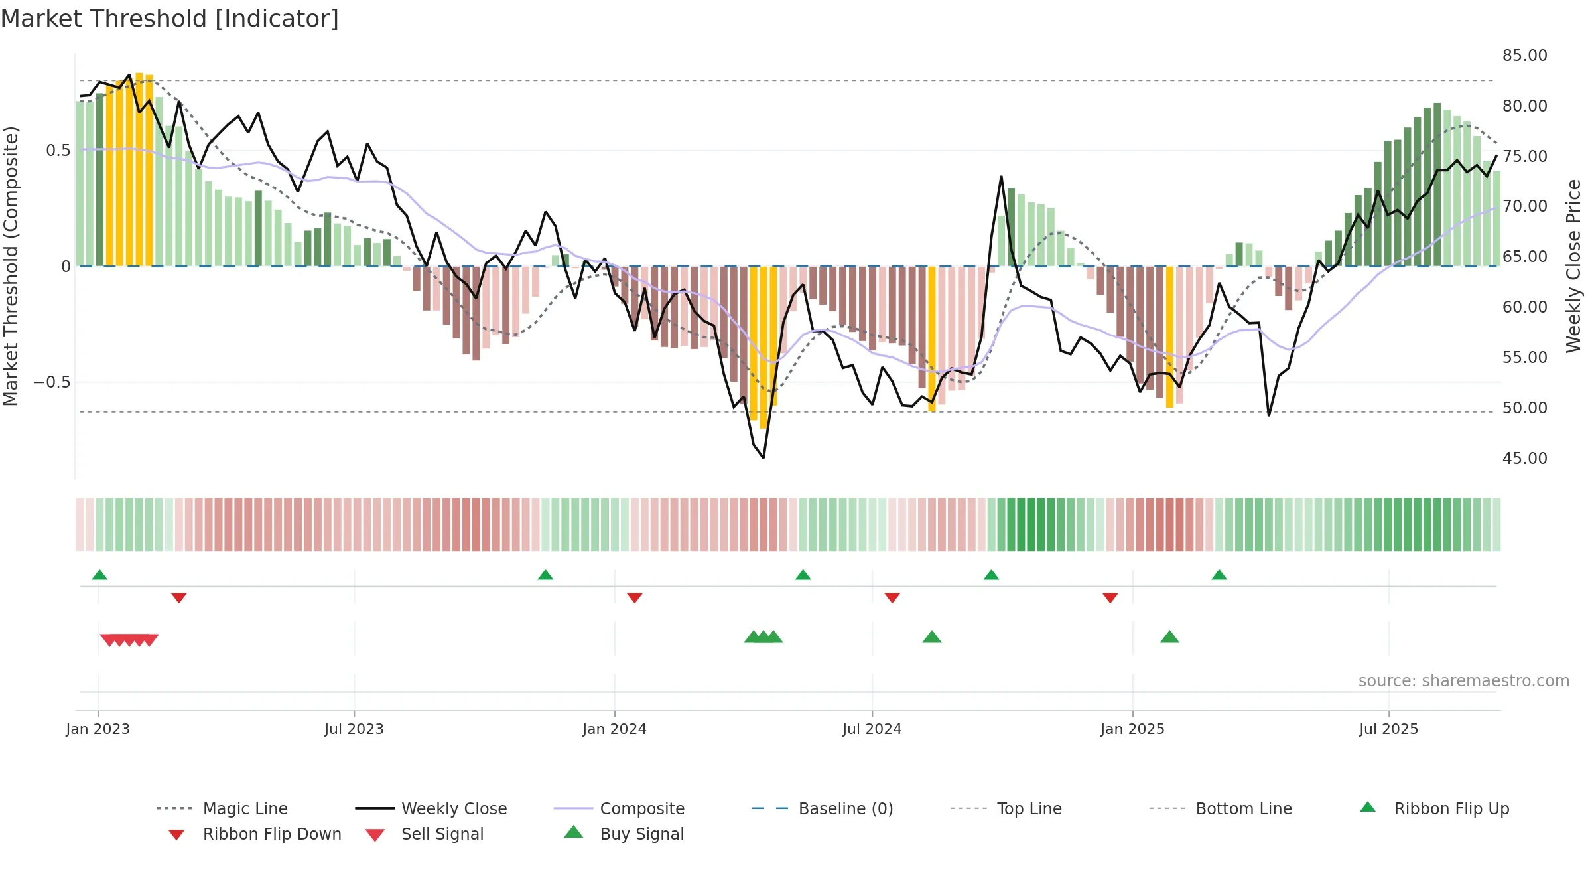Click the 55.00 price axis label
The width and height of the screenshot is (1592, 896).
[x=1525, y=358]
